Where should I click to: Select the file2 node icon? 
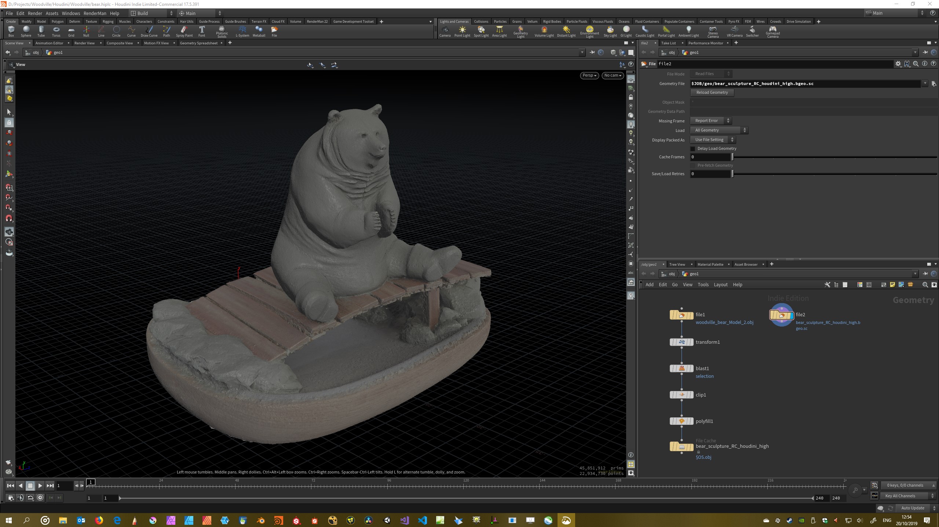[x=781, y=315]
